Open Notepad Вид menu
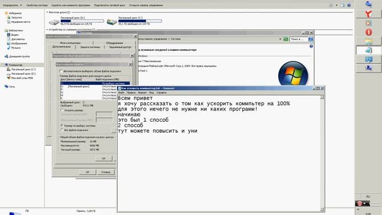Screen dimensions: 382x215 coord(151,93)
